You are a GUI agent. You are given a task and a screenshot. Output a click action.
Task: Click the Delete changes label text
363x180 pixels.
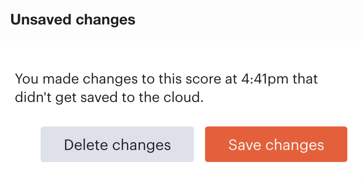pos(117,145)
